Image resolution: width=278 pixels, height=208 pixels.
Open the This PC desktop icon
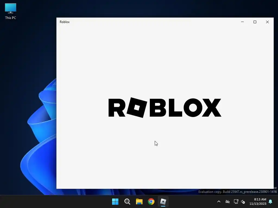tap(11, 11)
